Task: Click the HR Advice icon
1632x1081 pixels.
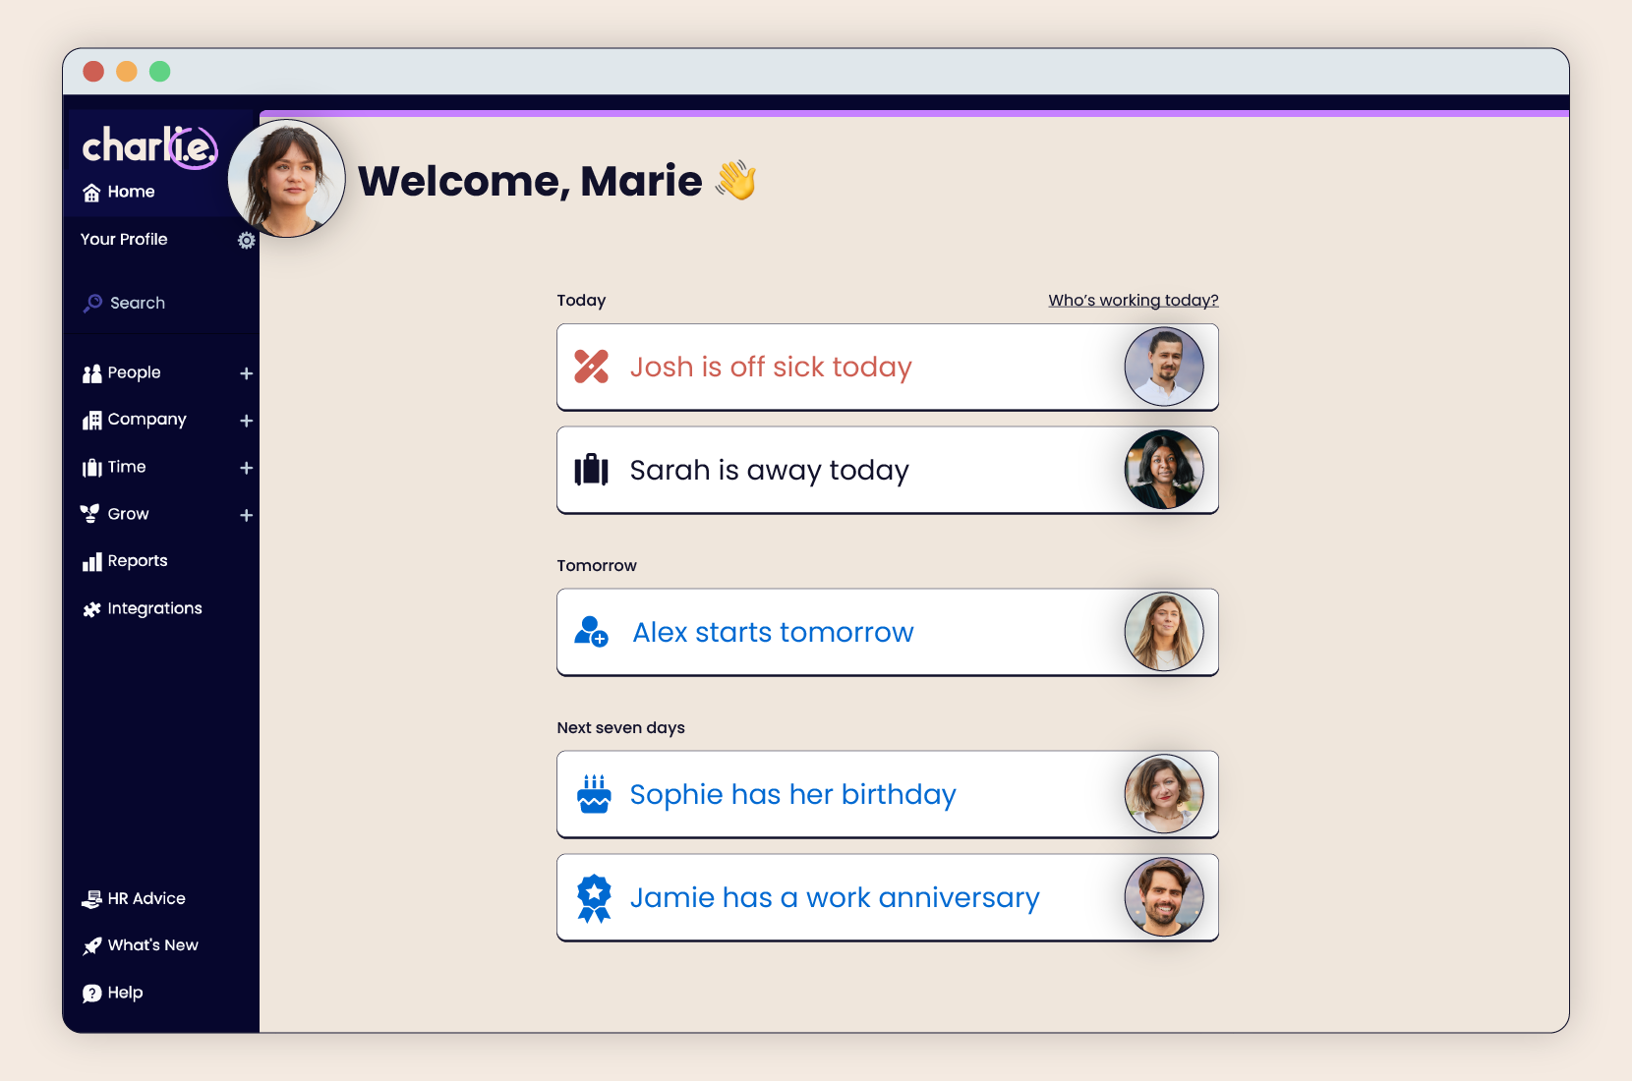Action: coord(91,897)
